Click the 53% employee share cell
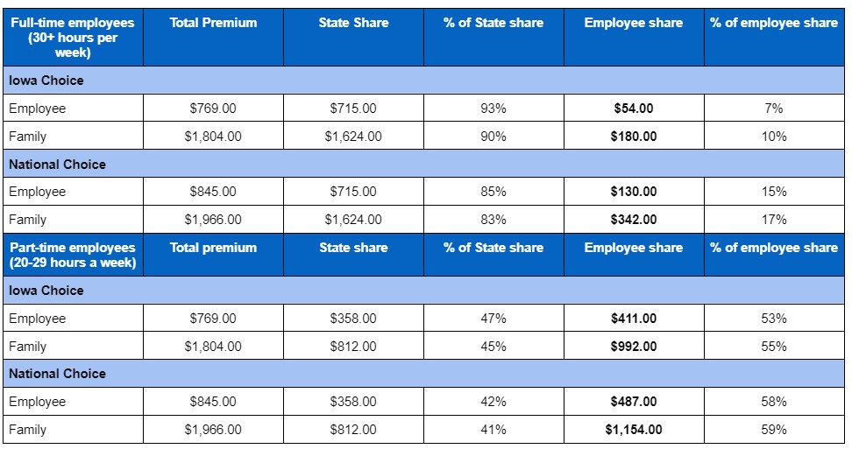 pyautogui.click(x=773, y=319)
